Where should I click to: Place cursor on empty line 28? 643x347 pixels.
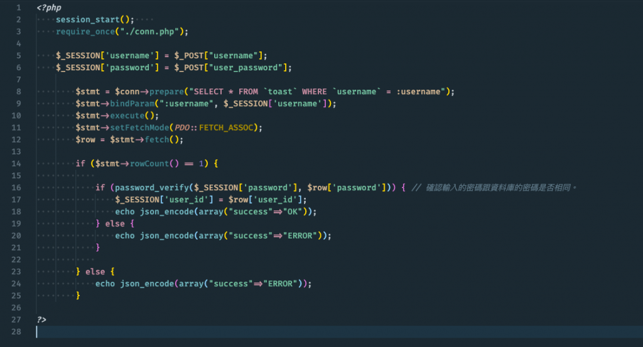338,332
